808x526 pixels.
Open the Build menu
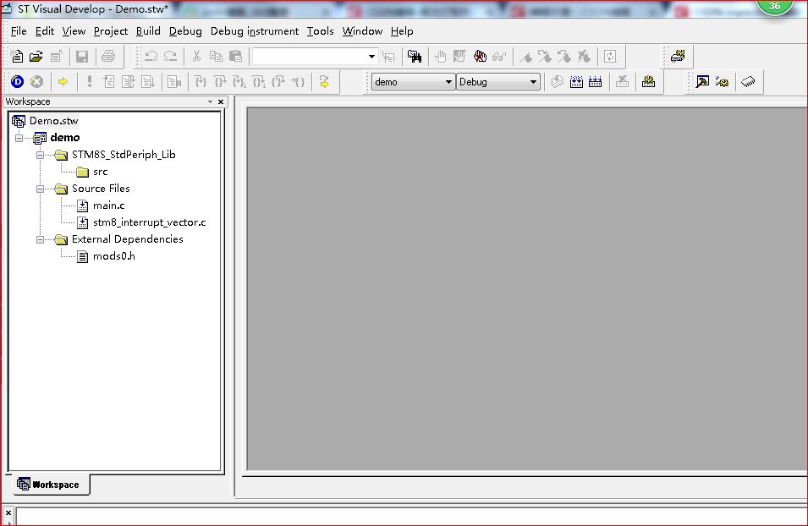click(x=148, y=31)
